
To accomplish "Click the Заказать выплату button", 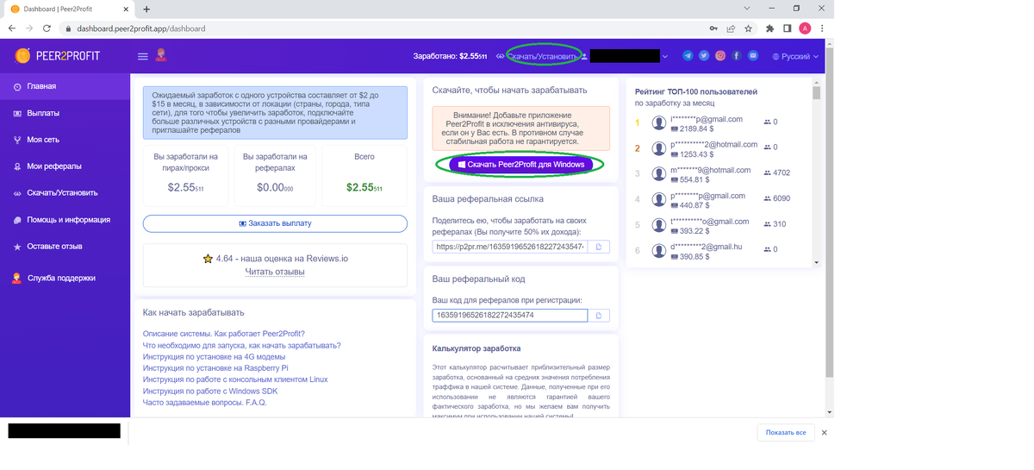I will [275, 223].
